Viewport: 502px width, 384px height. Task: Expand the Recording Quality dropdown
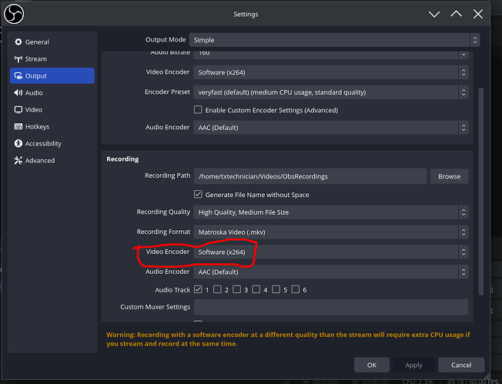click(330, 212)
